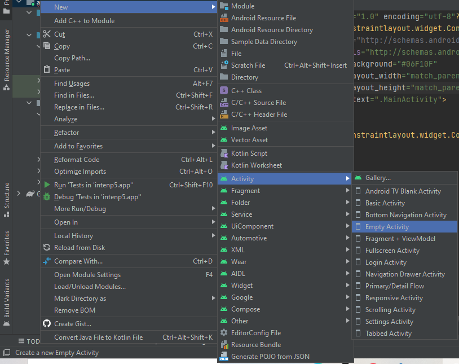Image resolution: width=459 pixels, height=364 pixels.
Task: Create a new Kotlin Script
Action: pos(246,153)
